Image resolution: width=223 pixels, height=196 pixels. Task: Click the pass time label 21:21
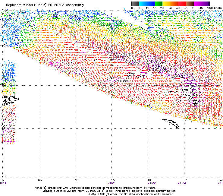(x=111, y=183)
